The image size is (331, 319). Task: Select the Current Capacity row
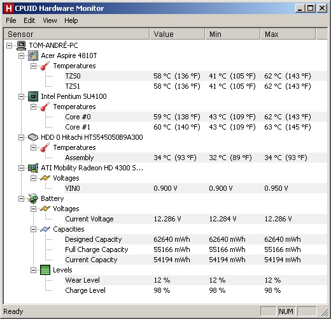pyautogui.click(x=195, y=260)
